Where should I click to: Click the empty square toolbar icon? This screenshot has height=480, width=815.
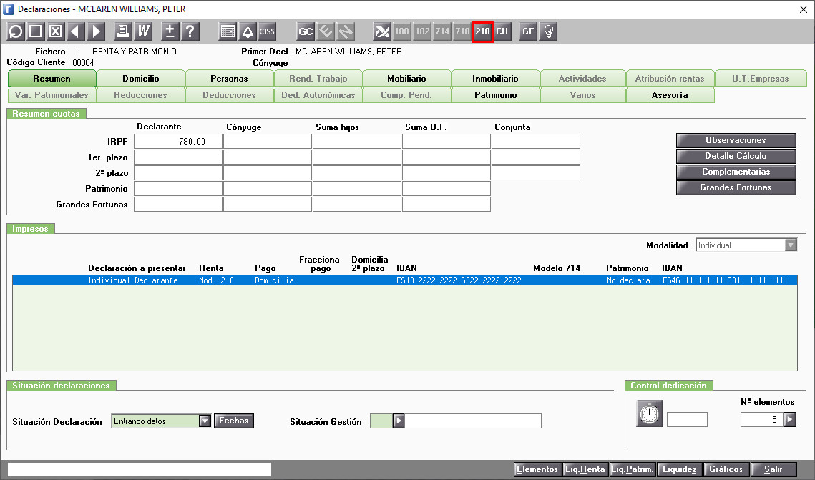pos(35,31)
